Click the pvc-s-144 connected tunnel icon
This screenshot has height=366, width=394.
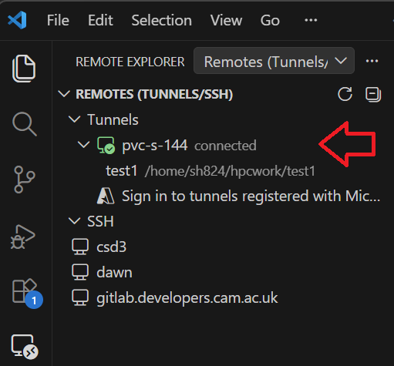pos(106,146)
